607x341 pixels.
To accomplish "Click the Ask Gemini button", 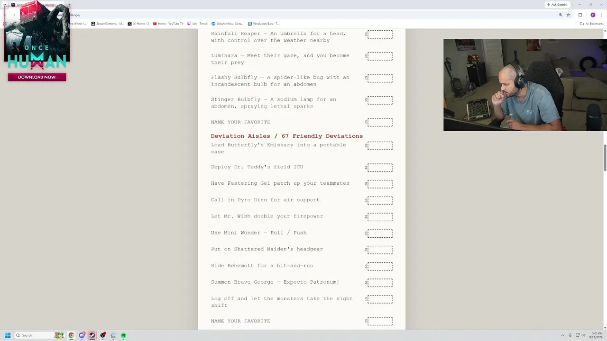I will tap(557, 5).
